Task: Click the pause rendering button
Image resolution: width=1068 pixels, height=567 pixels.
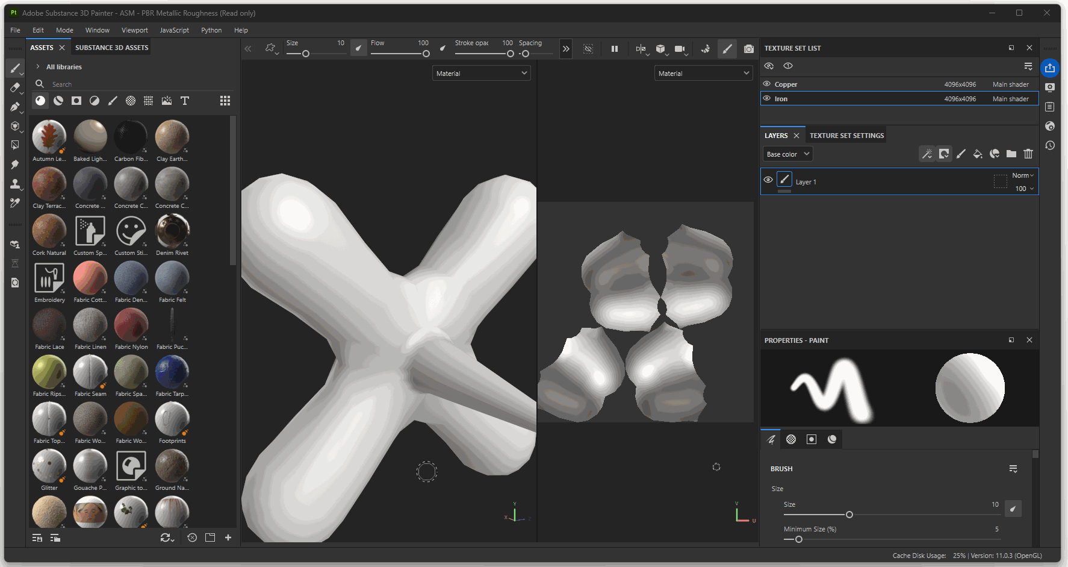Action: [x=615, y=49]
